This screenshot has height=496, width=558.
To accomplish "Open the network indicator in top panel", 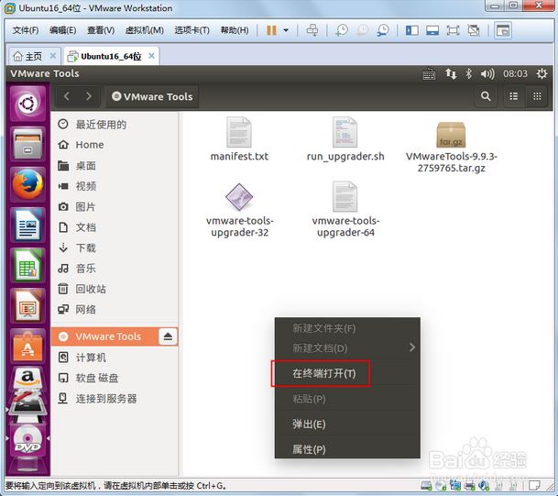I will 451,74.
